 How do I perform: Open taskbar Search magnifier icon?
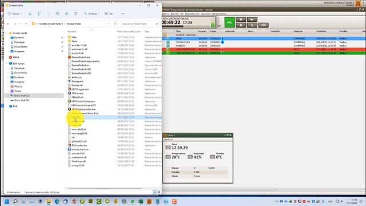(15, 201)
